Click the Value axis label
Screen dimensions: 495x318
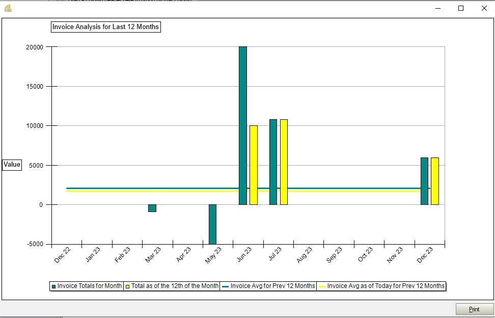[x=12, y=165]
